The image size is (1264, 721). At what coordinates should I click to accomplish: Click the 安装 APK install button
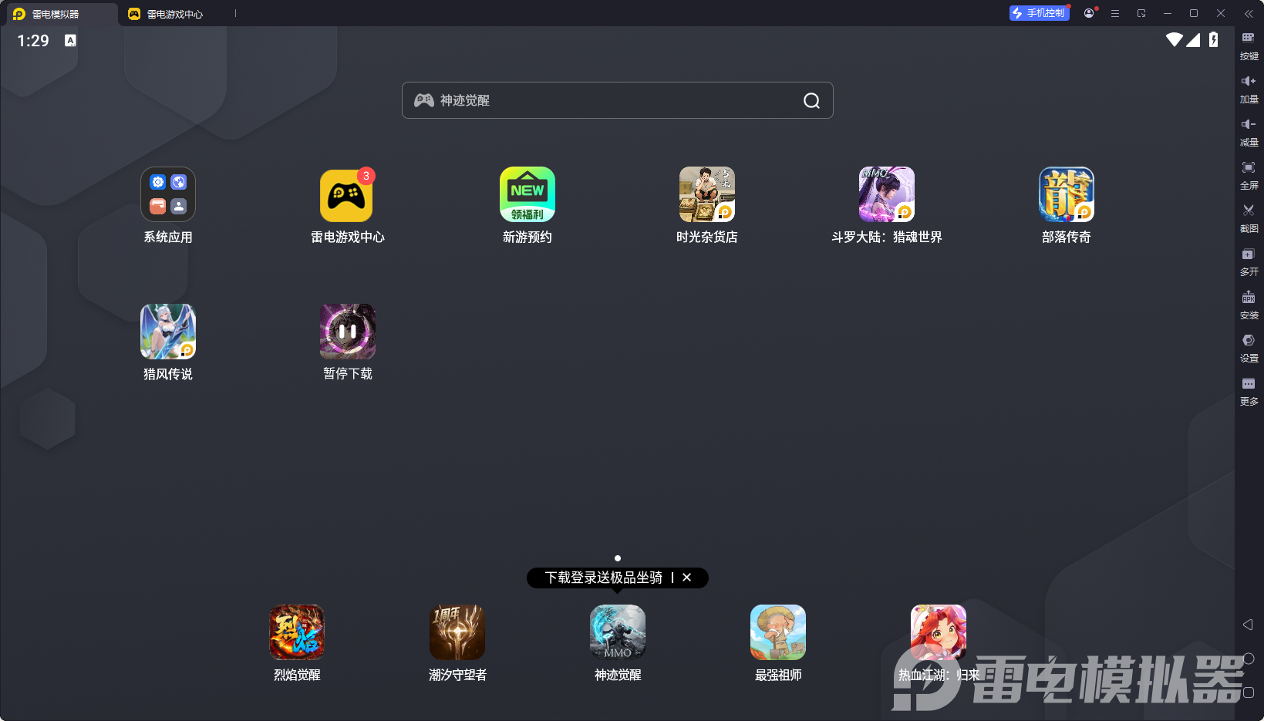1249,305
